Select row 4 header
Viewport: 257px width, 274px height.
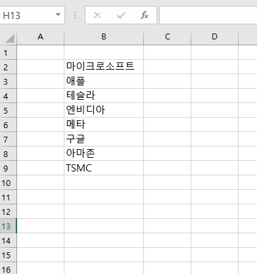tap(8, 96)
